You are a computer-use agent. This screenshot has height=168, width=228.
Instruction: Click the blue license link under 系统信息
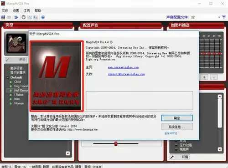point(171,133)
